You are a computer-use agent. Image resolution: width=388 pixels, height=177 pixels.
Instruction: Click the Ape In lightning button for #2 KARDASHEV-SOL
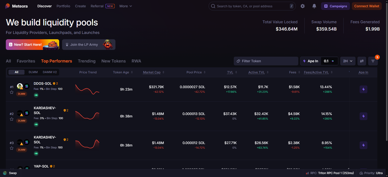click(x=363, y=116)
